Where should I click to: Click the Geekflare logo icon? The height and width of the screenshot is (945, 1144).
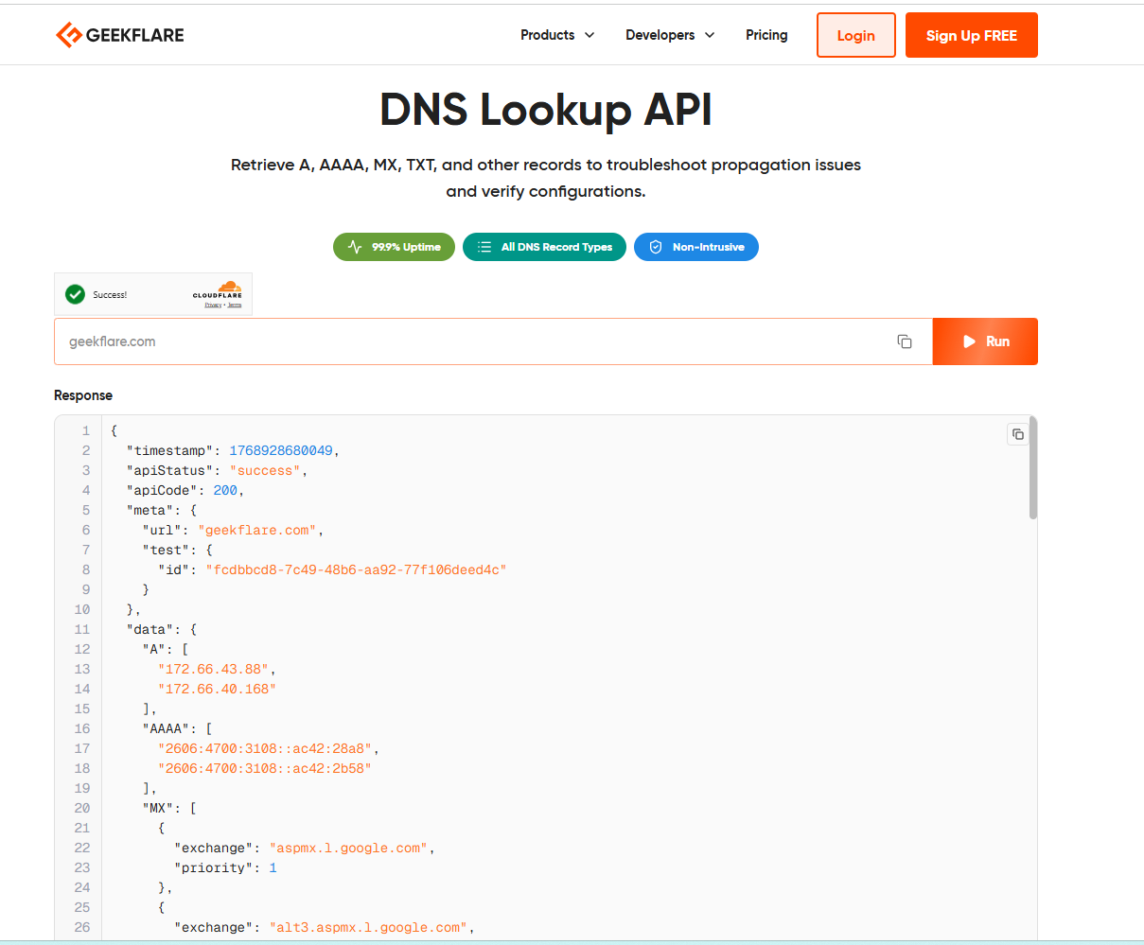tap(67, 34)
